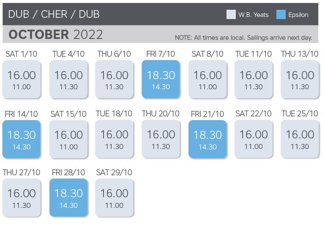The image size is (325, 229).
Task: Click the W.B. Yeats legend color swatch
Action: 231,14
